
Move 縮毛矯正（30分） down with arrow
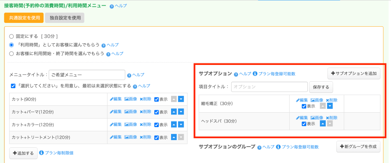pyautogui.click(x=330, y=106)
